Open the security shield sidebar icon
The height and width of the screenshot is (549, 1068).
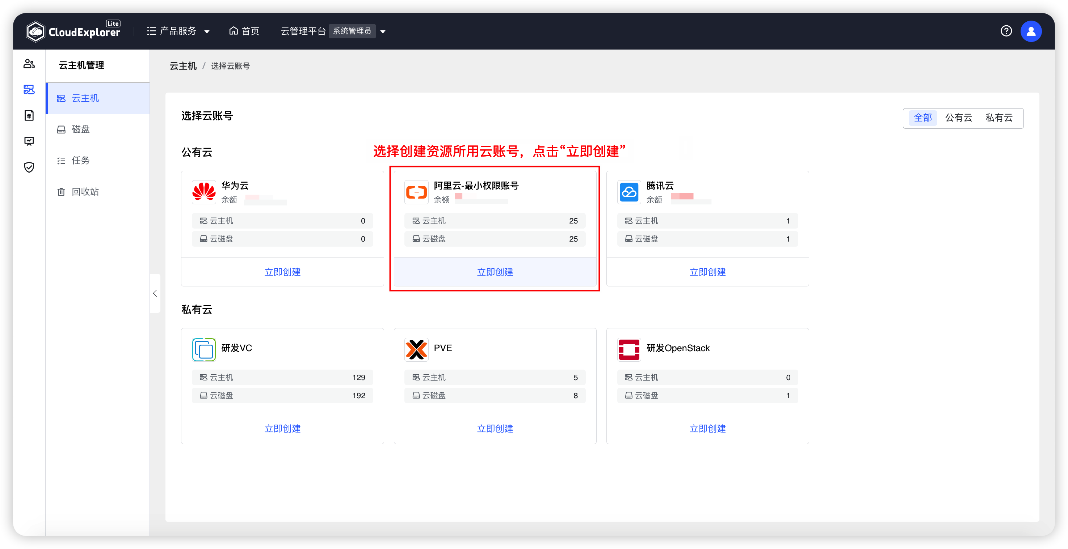(29, 167)
